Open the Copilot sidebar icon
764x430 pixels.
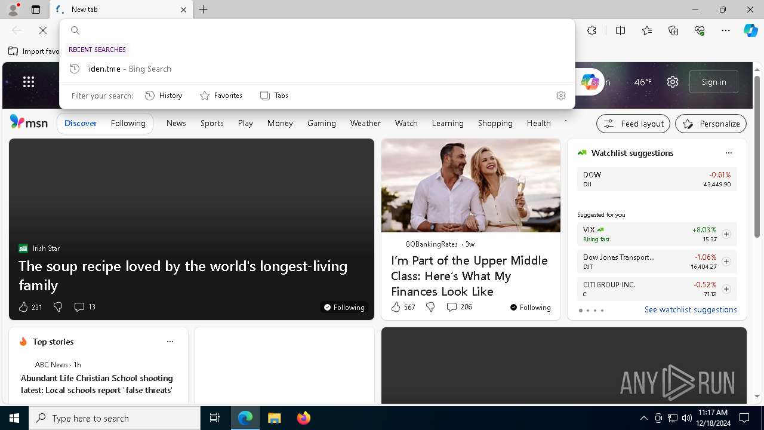point(750,30)
